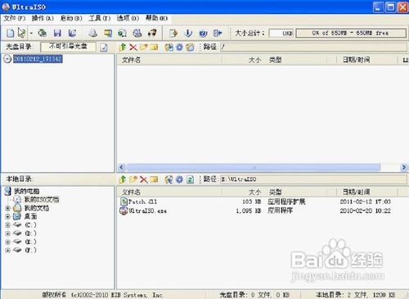Expand the 桌面 tree node
This screenshot has width=409, height=299.
[x=7, y=216]
